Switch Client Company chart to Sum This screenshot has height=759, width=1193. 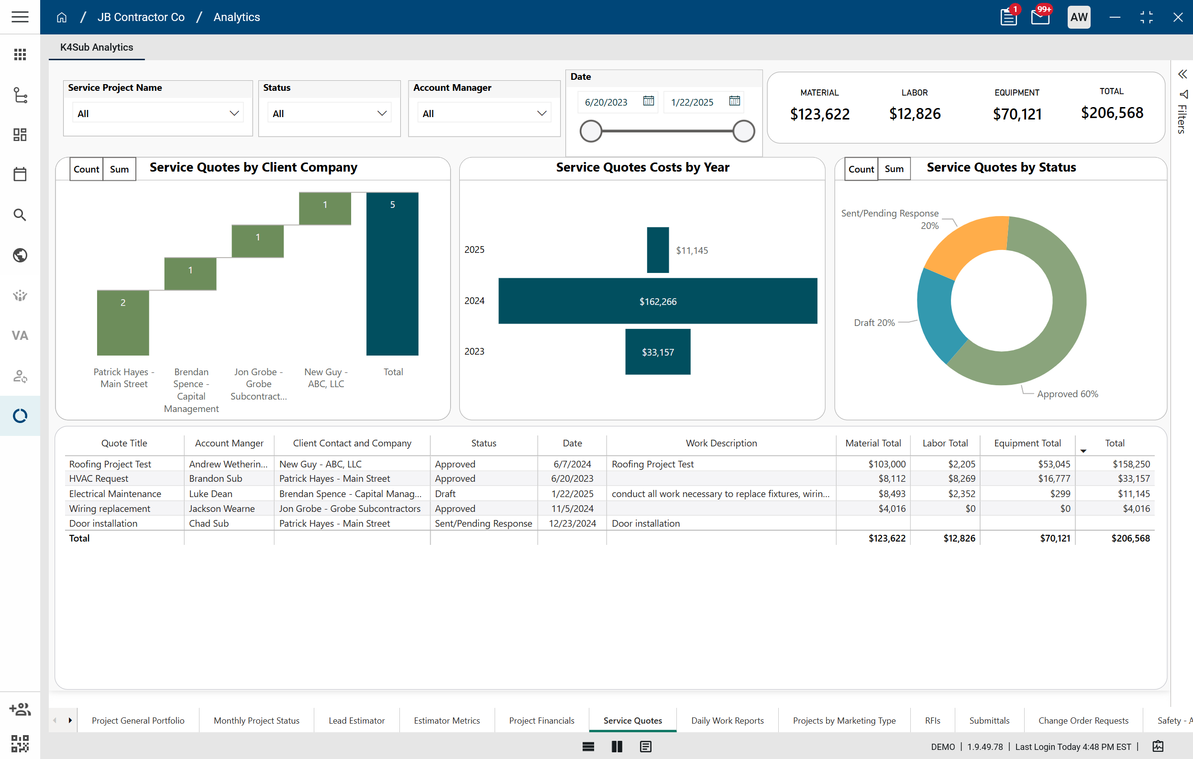(x=119, y=169)
